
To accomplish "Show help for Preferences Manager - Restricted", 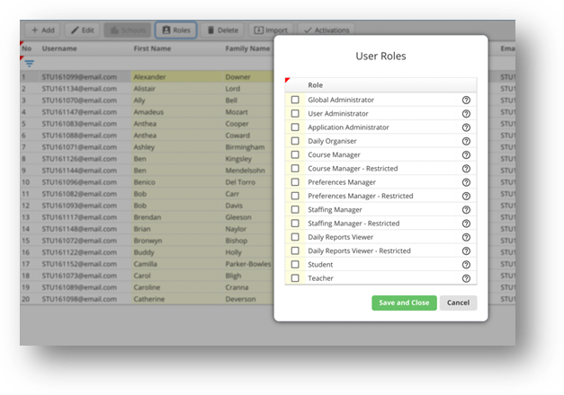I will (466, 196).
